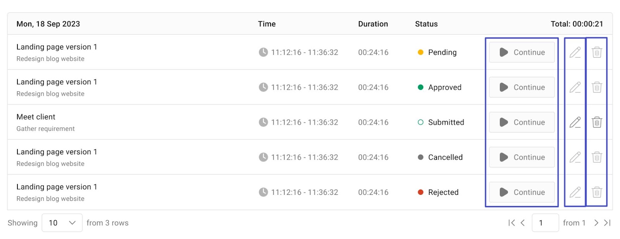Edit the Approved time entry
620x239 pixels.
575,87
